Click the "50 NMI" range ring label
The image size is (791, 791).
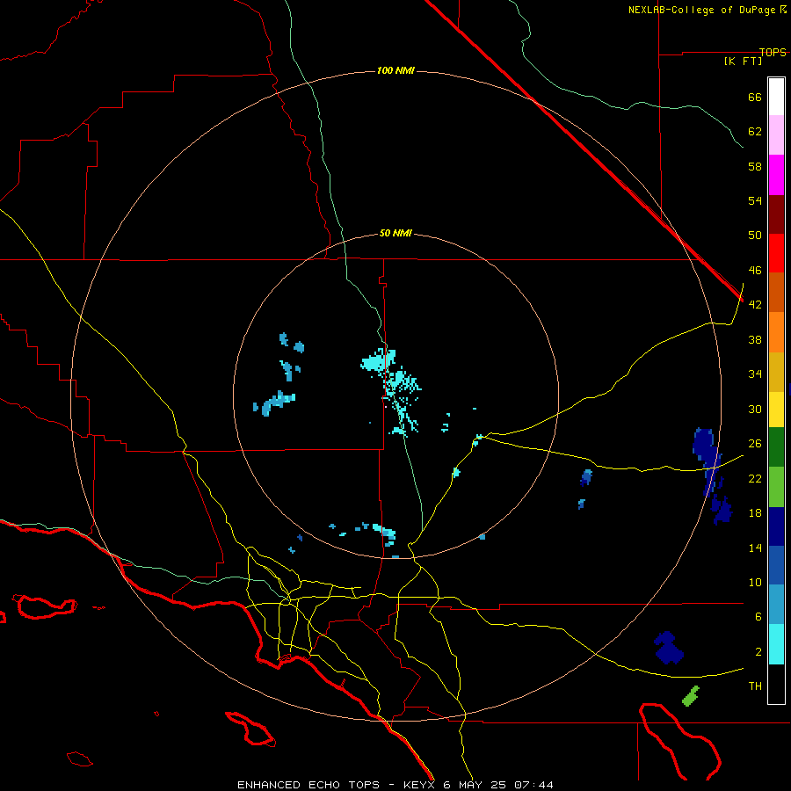point(395,234)
